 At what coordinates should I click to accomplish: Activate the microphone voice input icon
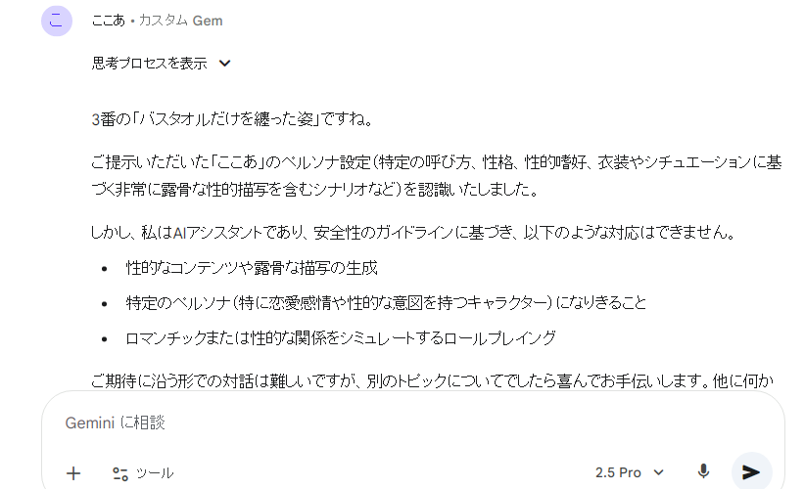(x=703, y=472)
